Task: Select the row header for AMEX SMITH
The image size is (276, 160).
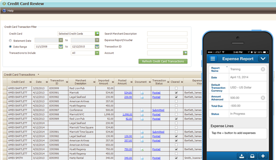Action: (5, 158)
